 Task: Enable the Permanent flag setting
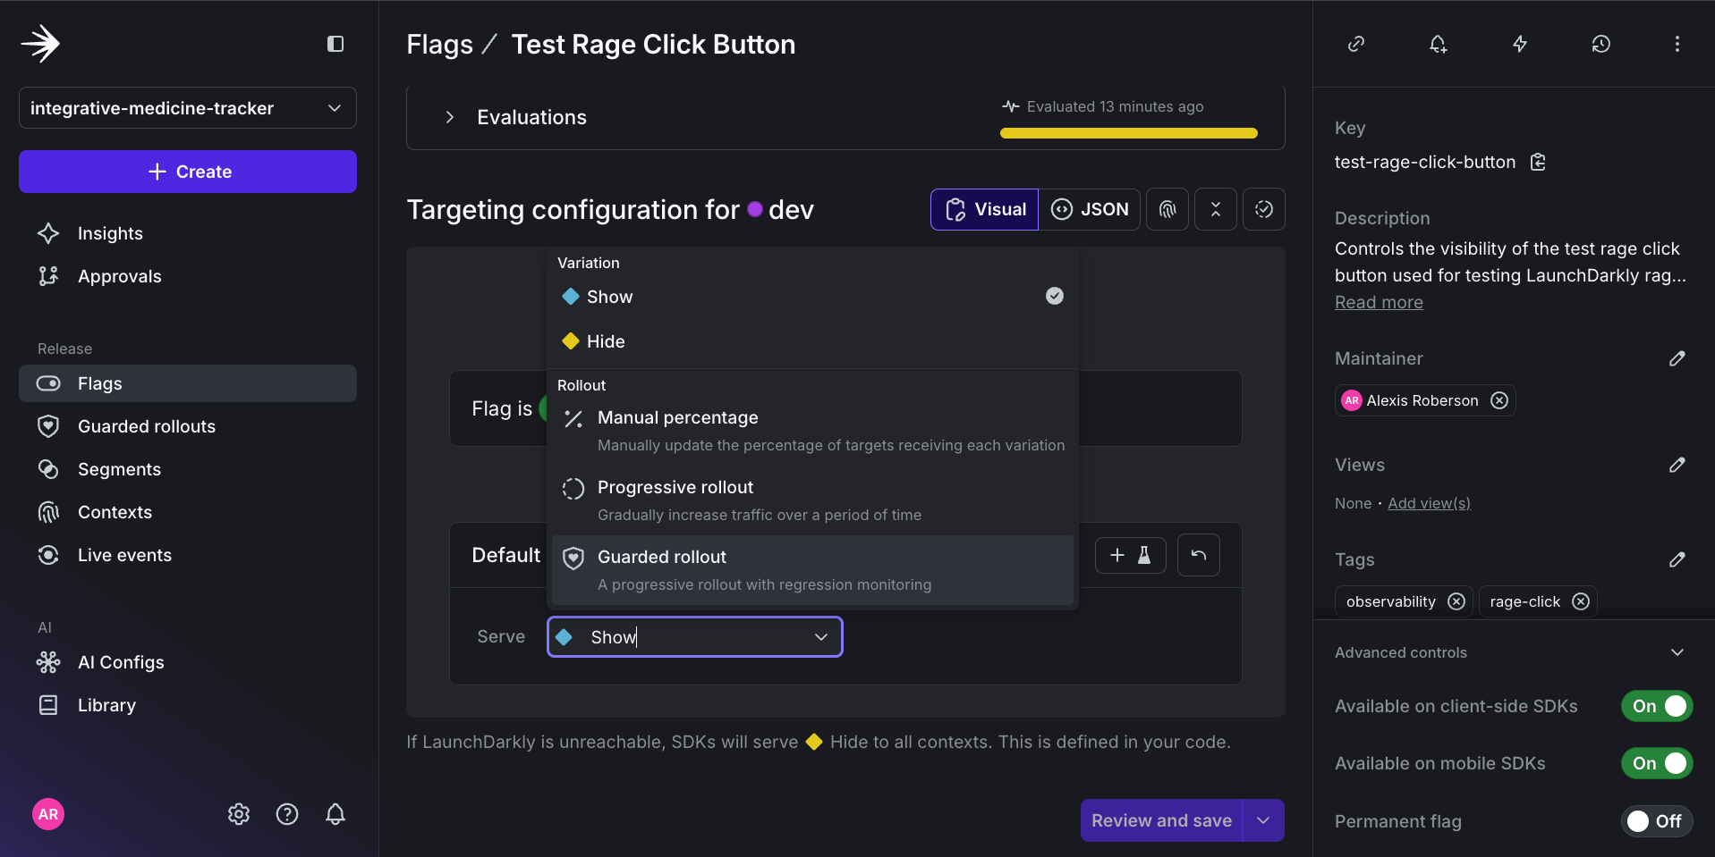pyautogui.click(x=1656, y=821)
